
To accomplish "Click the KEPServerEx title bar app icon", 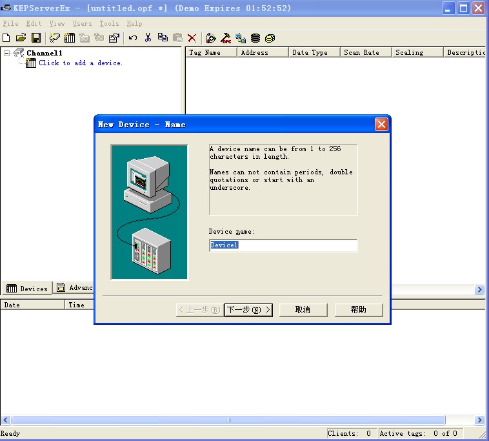I will tap(6, 8).
